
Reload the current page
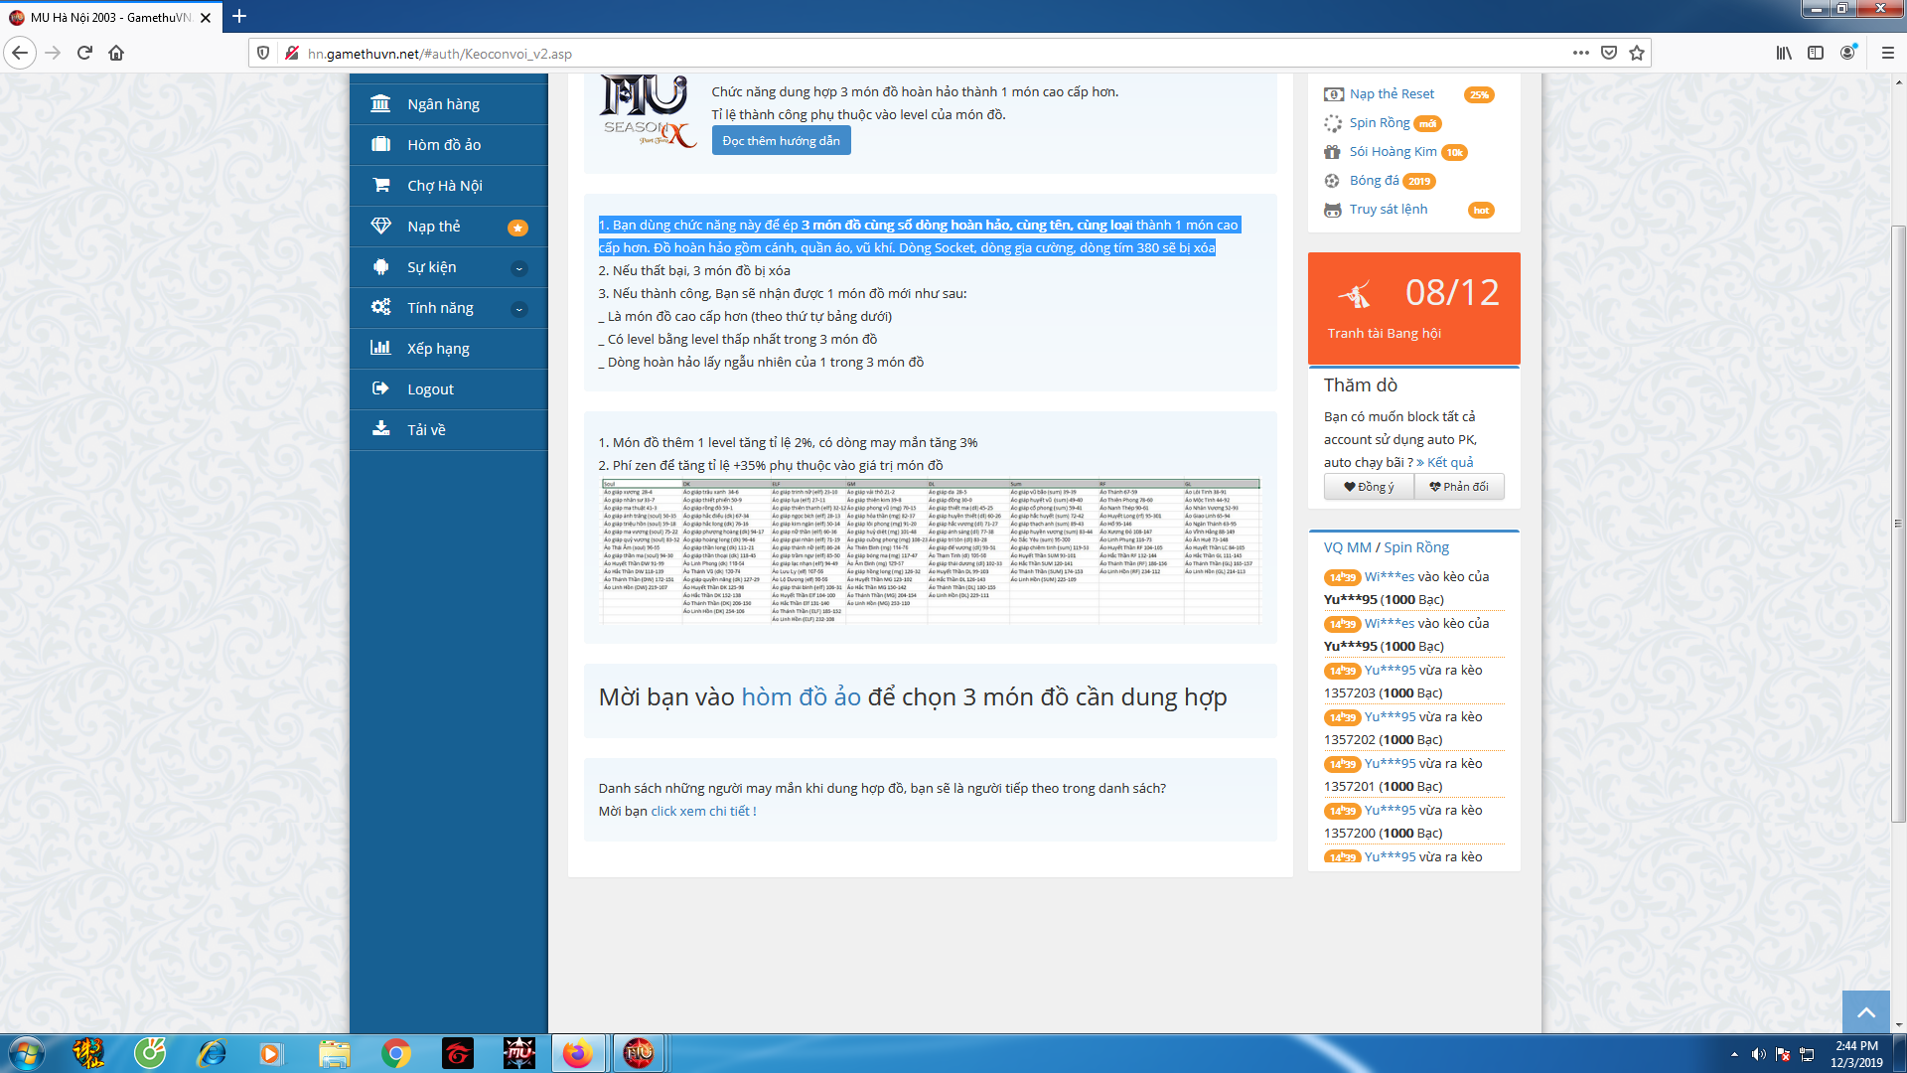(x=84, y=54)
